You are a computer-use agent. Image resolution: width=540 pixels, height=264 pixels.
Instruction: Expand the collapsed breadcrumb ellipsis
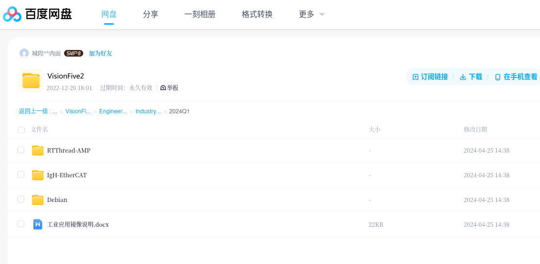tap(55, 111)
